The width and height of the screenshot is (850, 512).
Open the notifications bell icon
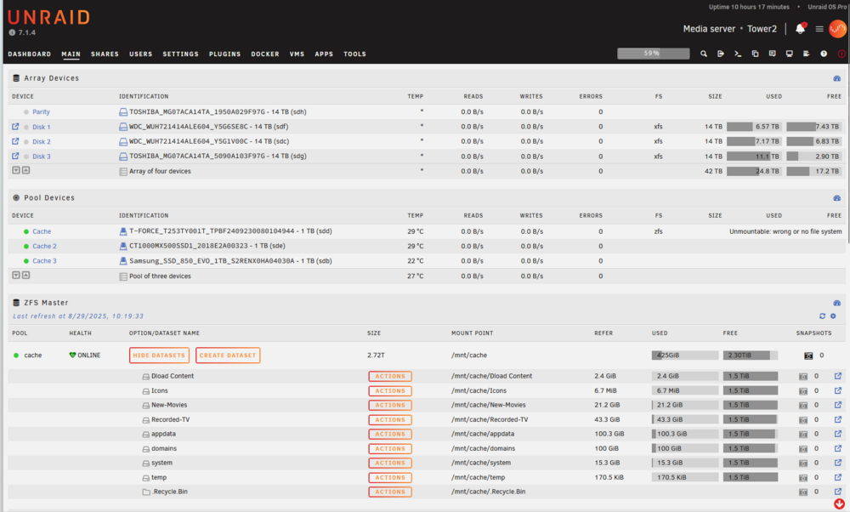[x=800, y=29]
